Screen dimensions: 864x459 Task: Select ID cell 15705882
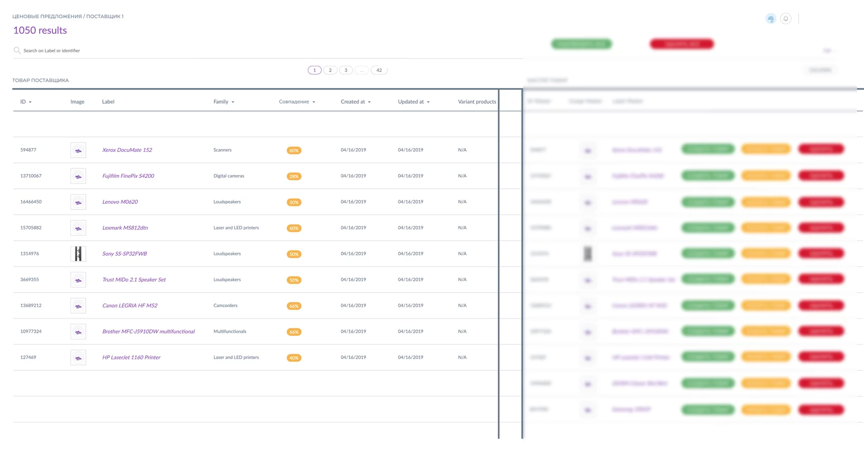(31, 227)
